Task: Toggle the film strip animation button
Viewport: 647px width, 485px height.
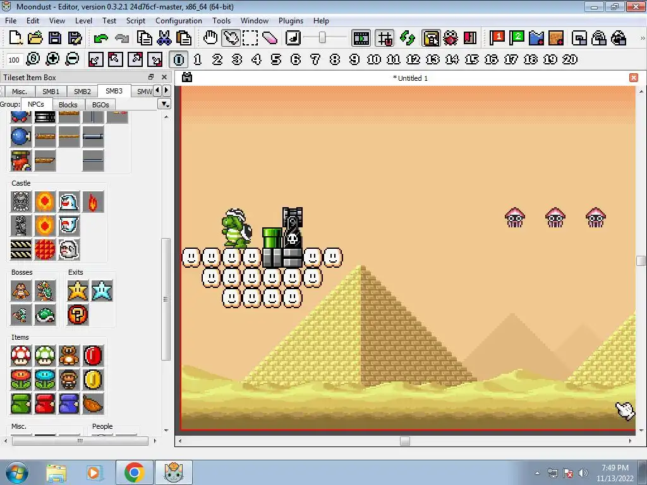Action: click(361, 38)
